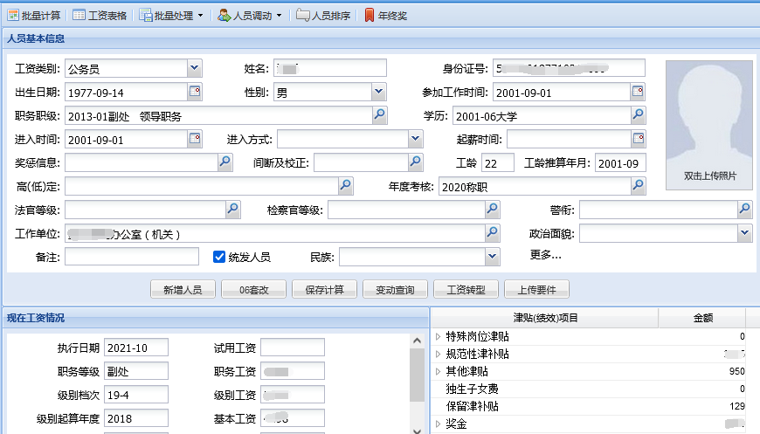Click the 保存计算 button
Image resolution: width=760 pixels, height=434 pixels.
[x=318, y=290]
